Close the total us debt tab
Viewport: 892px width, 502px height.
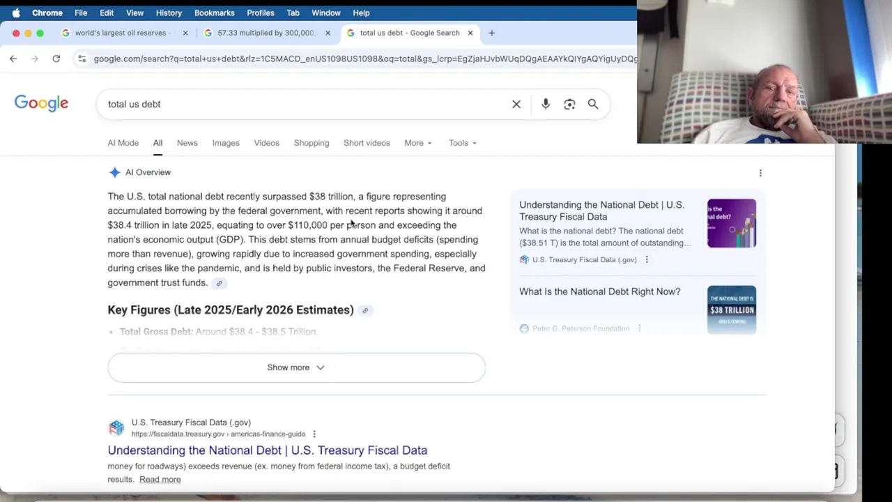point(470,33)
